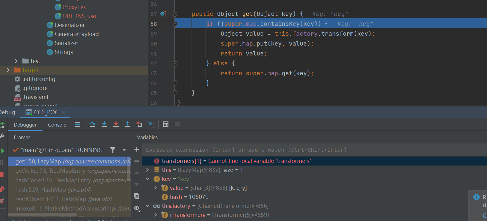
Task: Rerun CC6_POC with the green rerun icon
Action: point(2,125)
